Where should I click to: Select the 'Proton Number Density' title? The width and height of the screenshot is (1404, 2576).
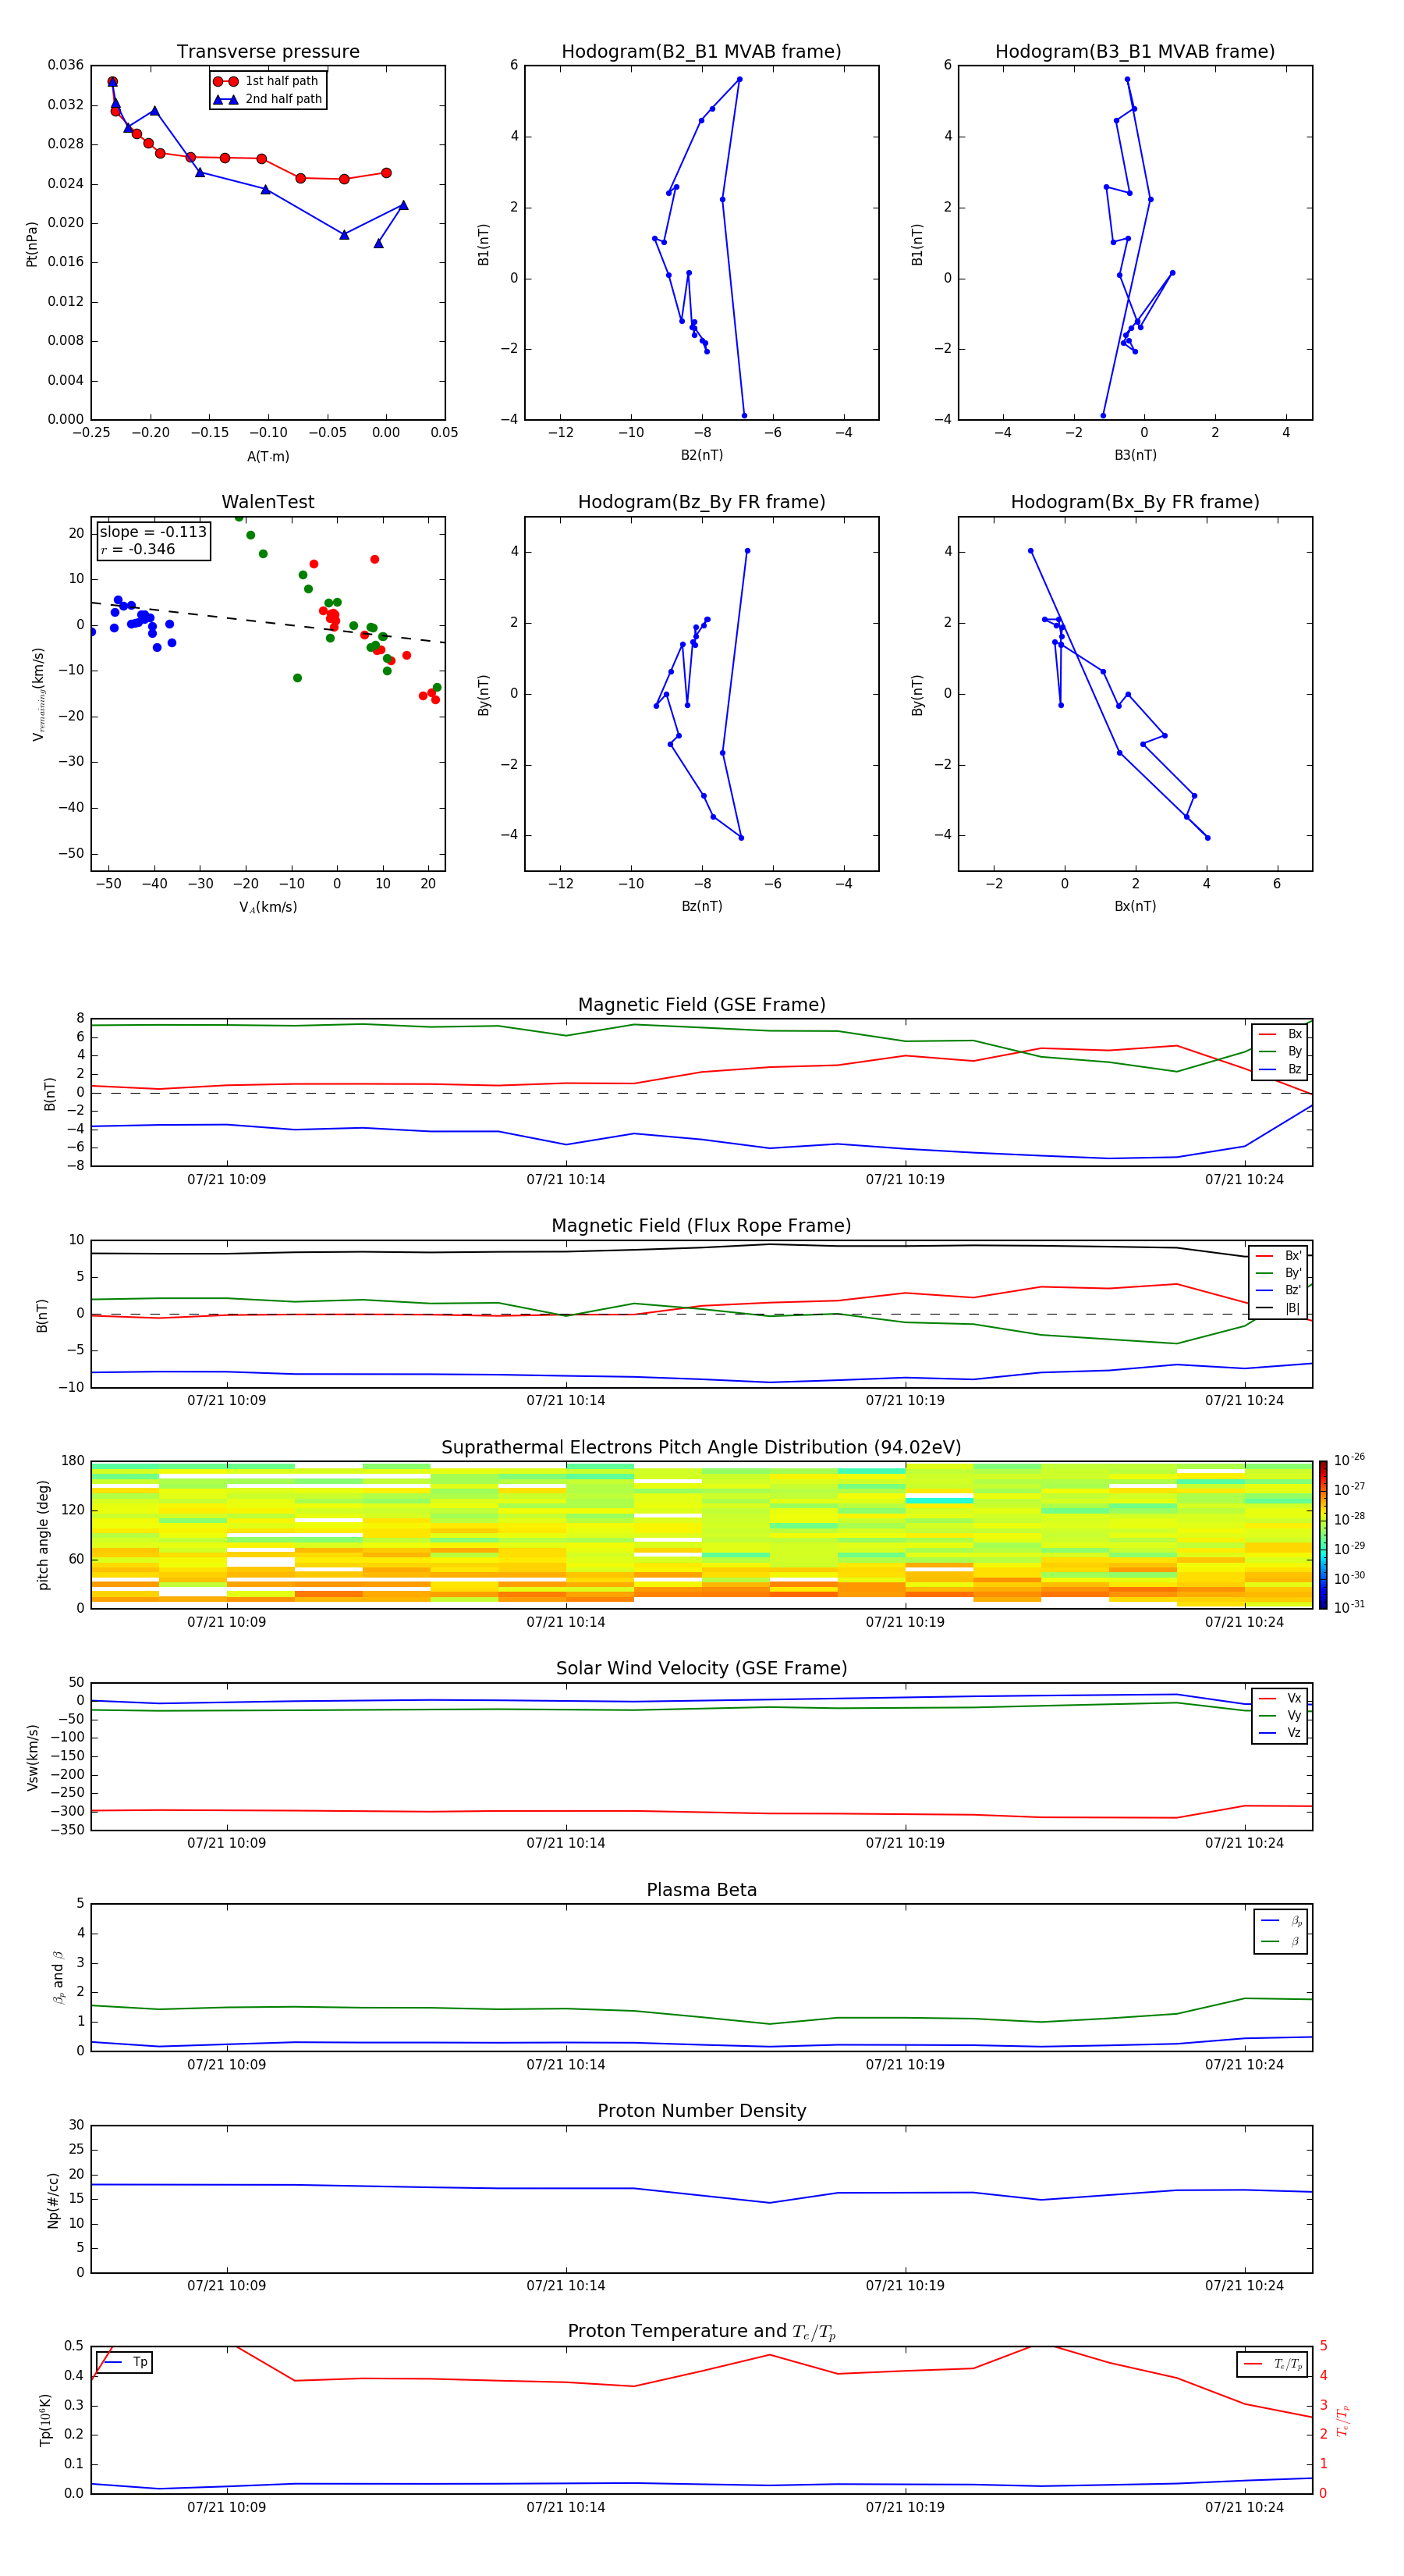701,2112
